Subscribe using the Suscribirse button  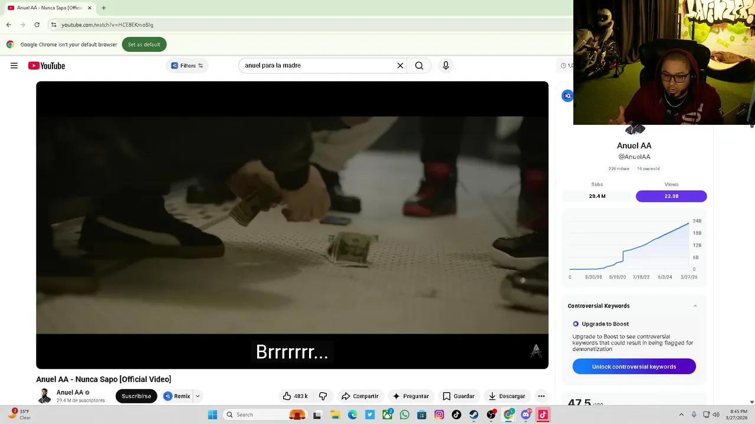(136, 396)
